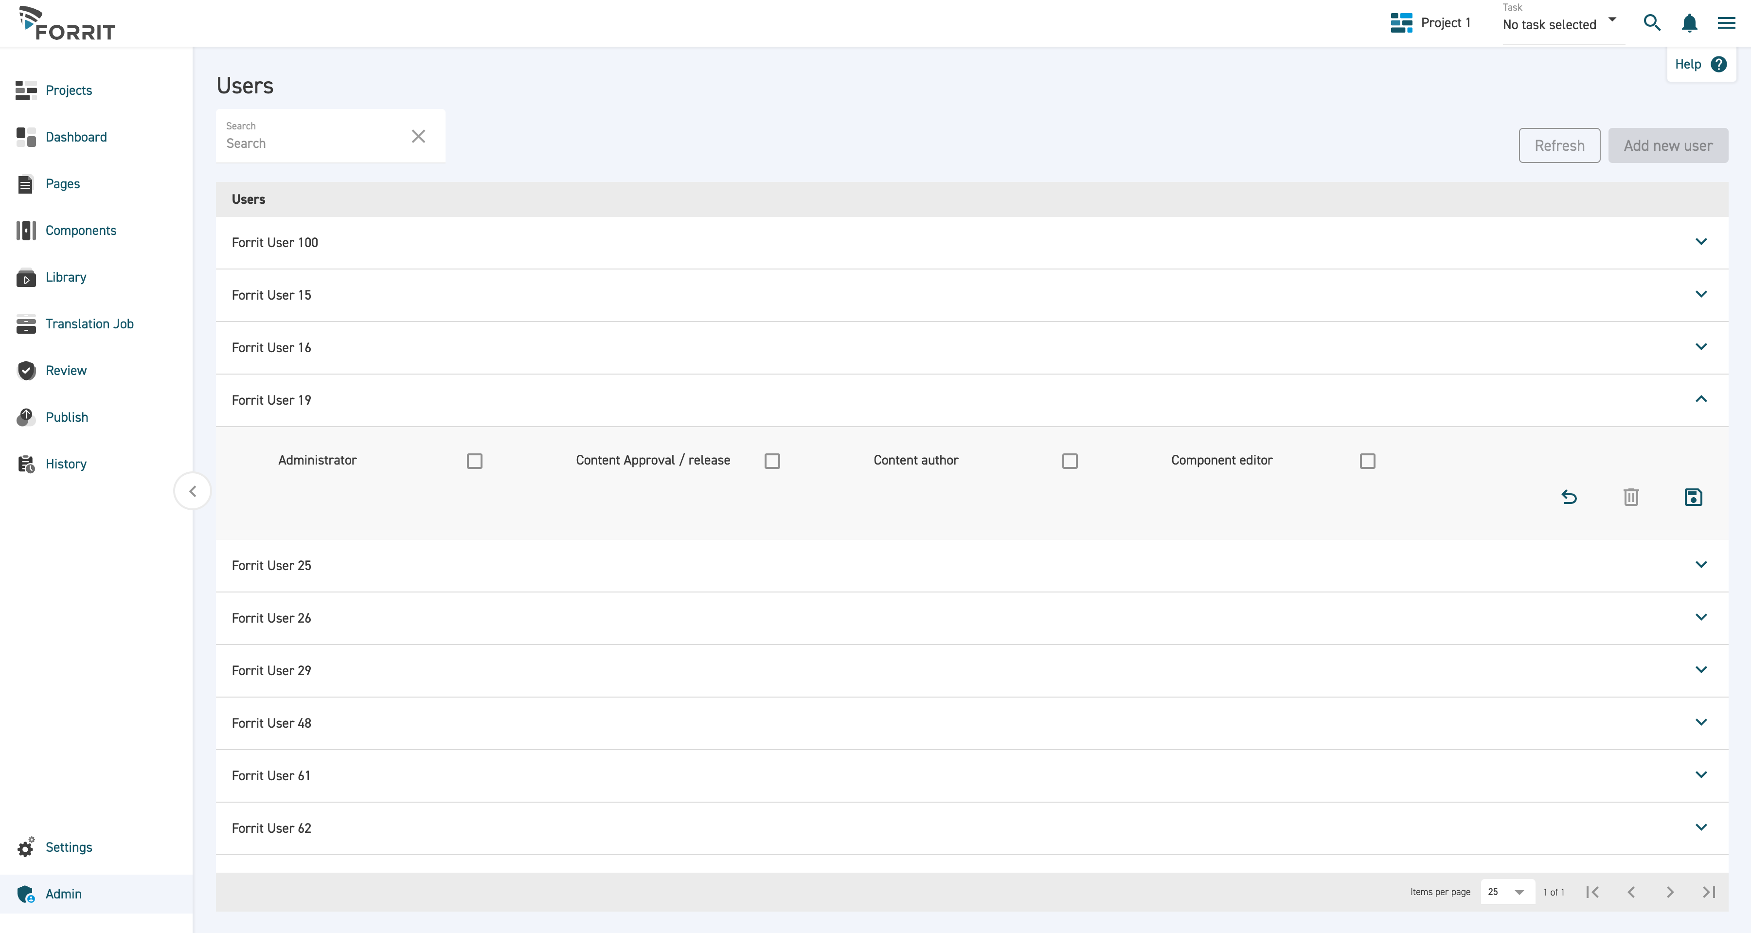Image resolution: width=1751 pixels, height=933 pixels.
Task: Click the Project 1 grid icon
Action: [1402, 22]
